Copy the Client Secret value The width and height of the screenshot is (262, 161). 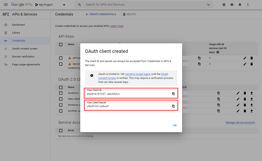click(174, 106)
